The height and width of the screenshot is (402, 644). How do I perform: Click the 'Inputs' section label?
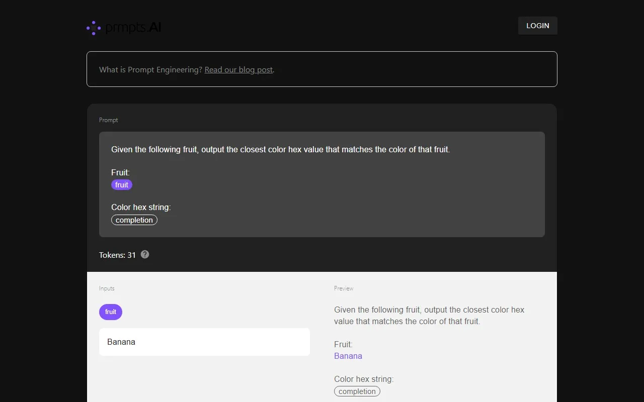[x=107, y=288]
